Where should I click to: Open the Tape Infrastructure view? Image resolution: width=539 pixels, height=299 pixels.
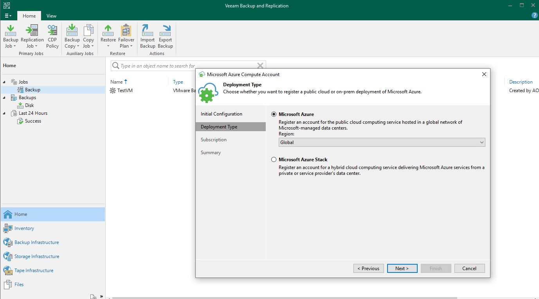(x=53, y=271)
